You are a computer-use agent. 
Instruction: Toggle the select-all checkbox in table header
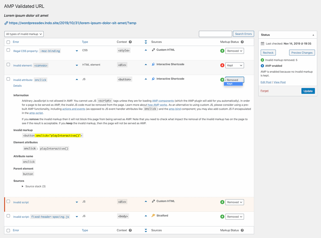(8, 42)
